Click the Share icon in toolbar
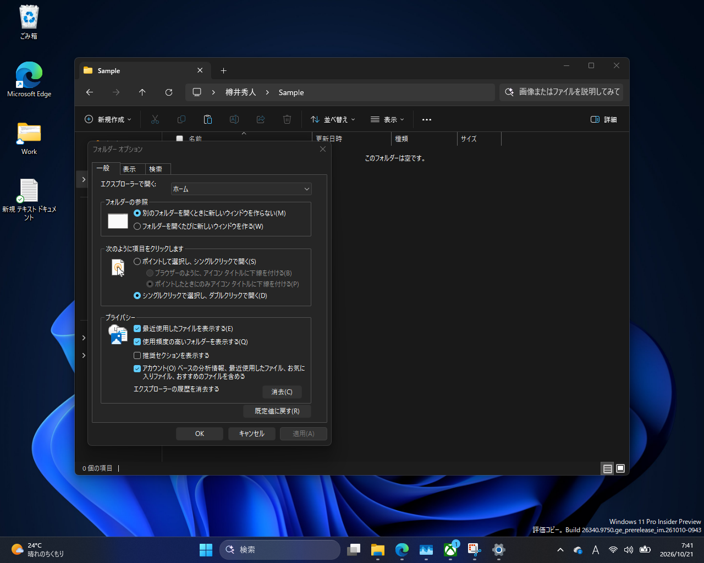Viewport: 704px width, 563px height. [x=261, y=119]
